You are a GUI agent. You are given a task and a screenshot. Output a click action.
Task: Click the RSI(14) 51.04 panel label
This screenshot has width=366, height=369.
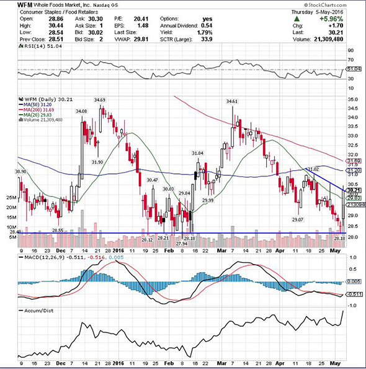click(43, 46)
